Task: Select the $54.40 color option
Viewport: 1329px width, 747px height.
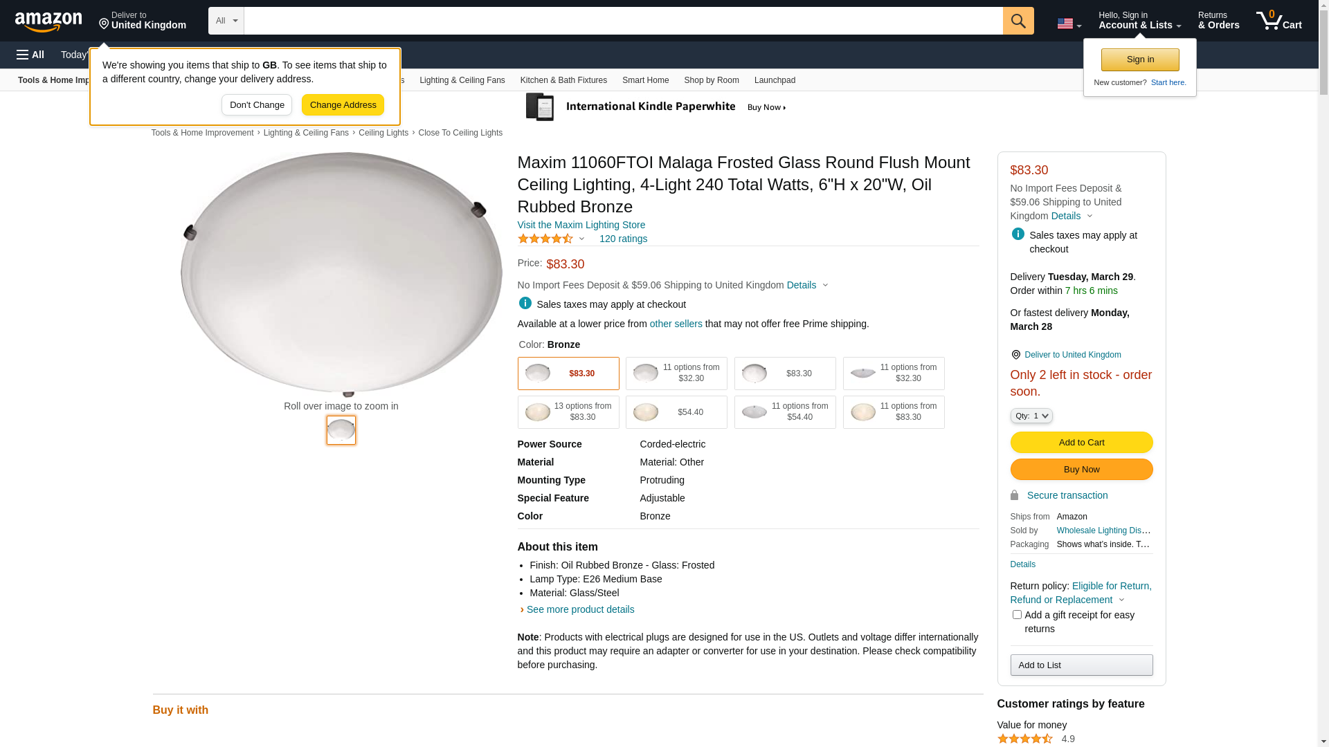Action: tap(676, 412)
